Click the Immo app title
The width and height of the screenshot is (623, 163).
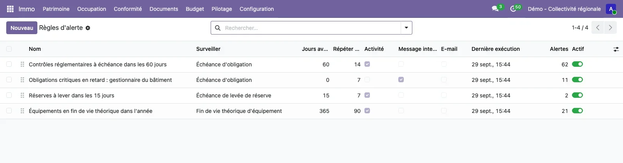26,9
